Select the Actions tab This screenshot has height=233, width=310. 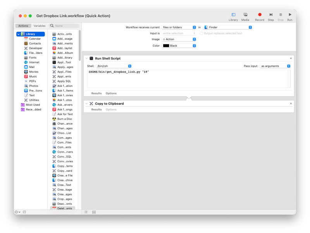pos(23,26)
